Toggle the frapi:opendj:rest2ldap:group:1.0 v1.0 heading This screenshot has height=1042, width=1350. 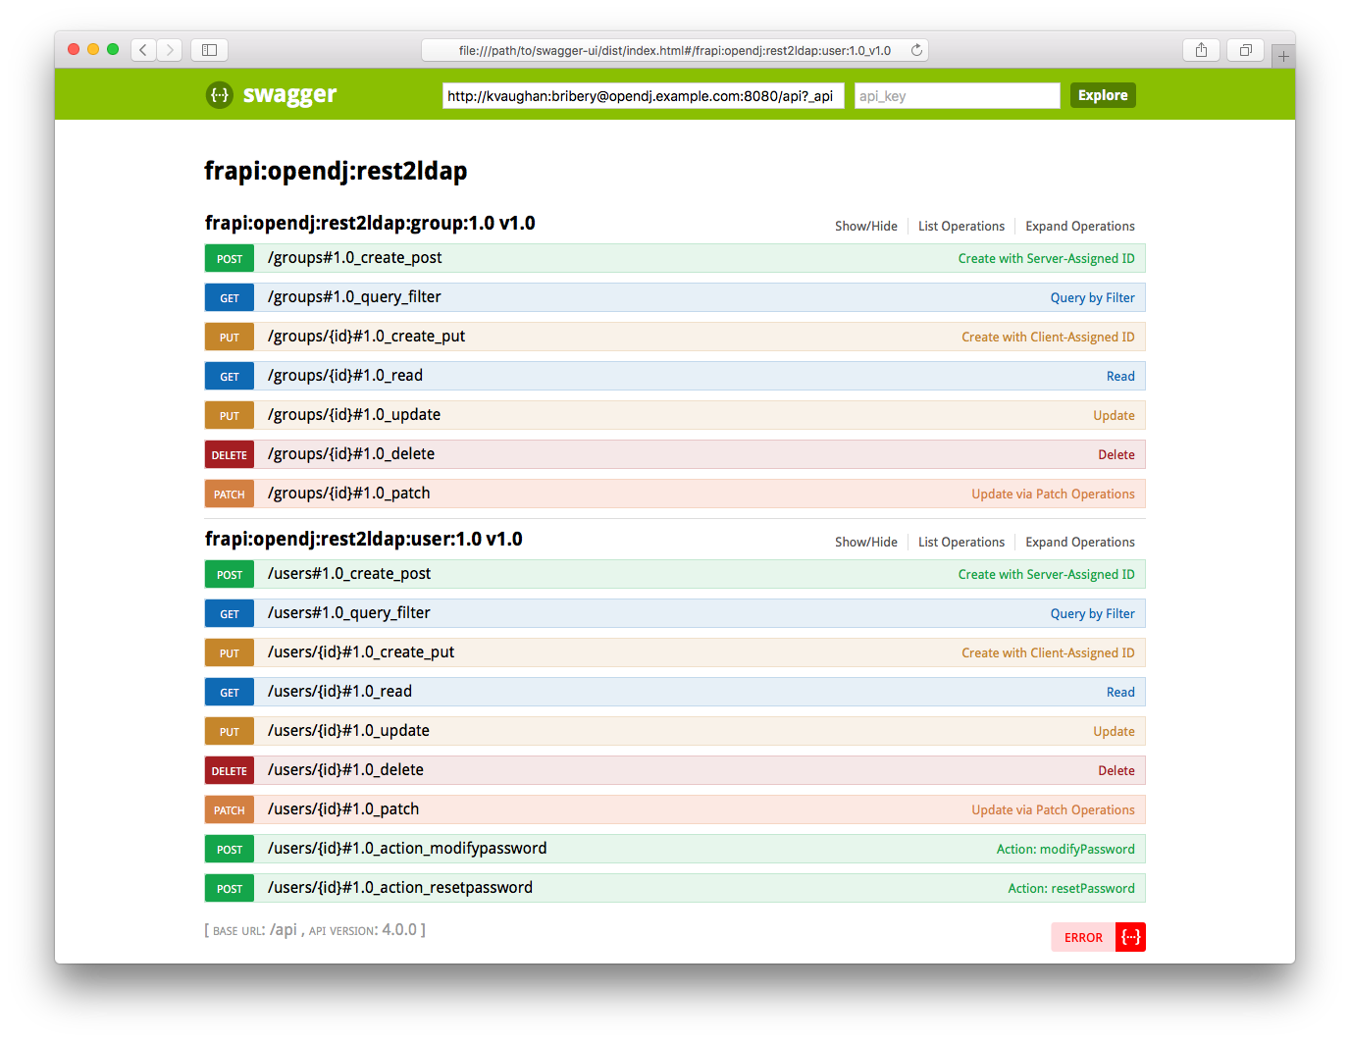click(x=370, y=224)
